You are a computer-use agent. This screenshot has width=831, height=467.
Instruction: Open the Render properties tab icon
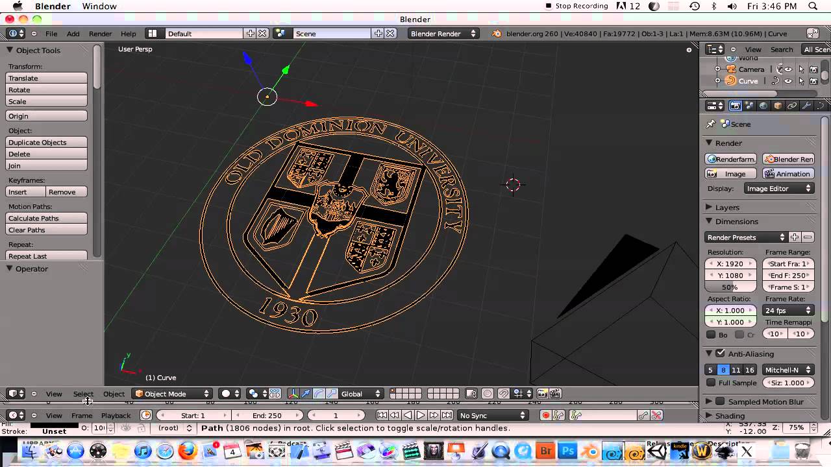pyautogui.click(x=736, y=106)
